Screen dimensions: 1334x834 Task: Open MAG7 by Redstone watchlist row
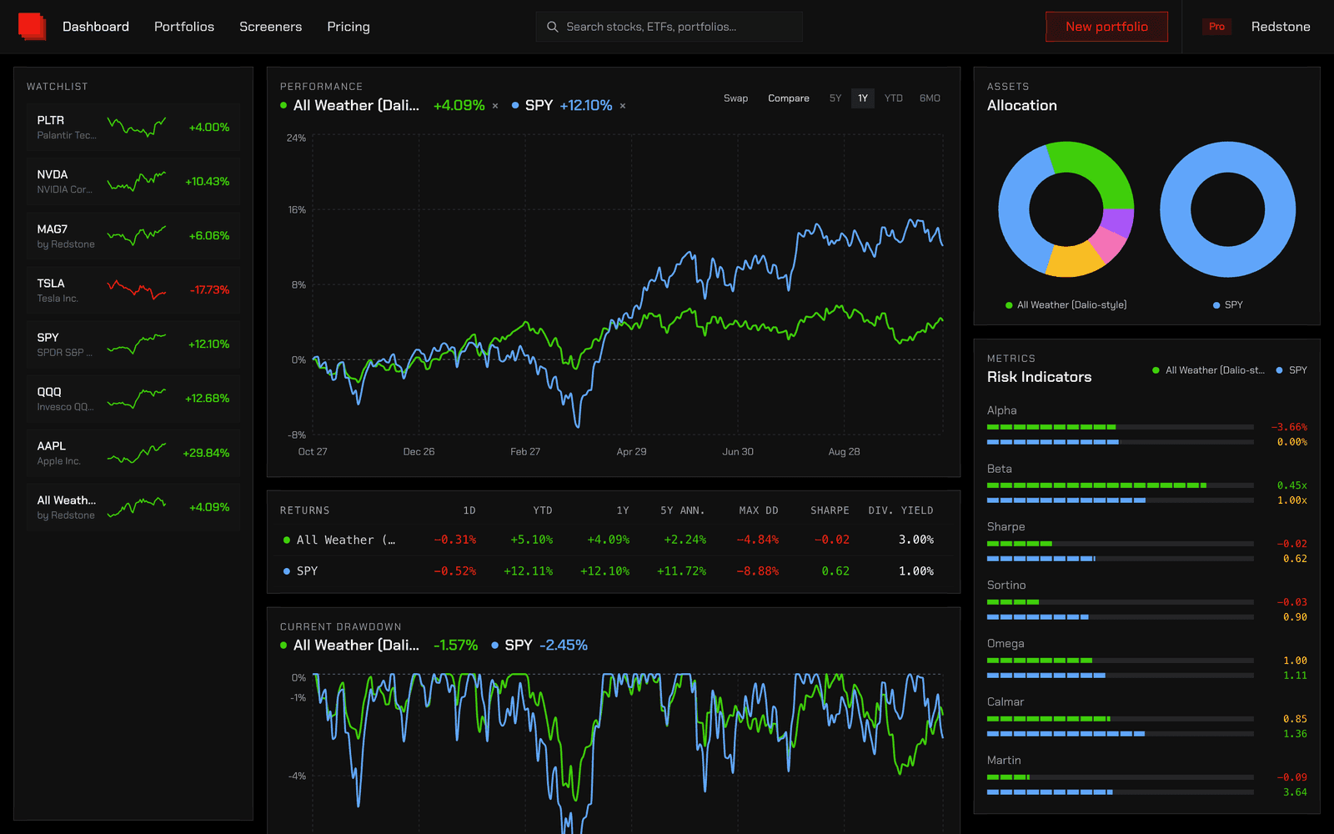[x=133, y=236]
